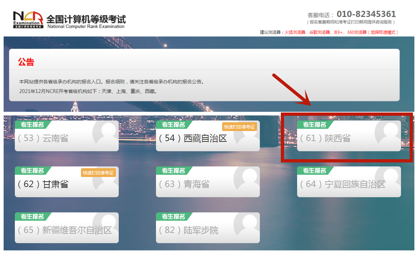Select the 考生报名 tag above 青海省
The image size is (418, 254).
[173, 171]
